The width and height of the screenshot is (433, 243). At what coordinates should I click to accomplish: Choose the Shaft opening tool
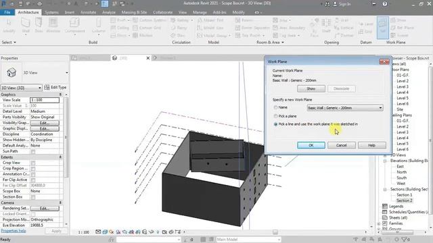pos(326,26)
